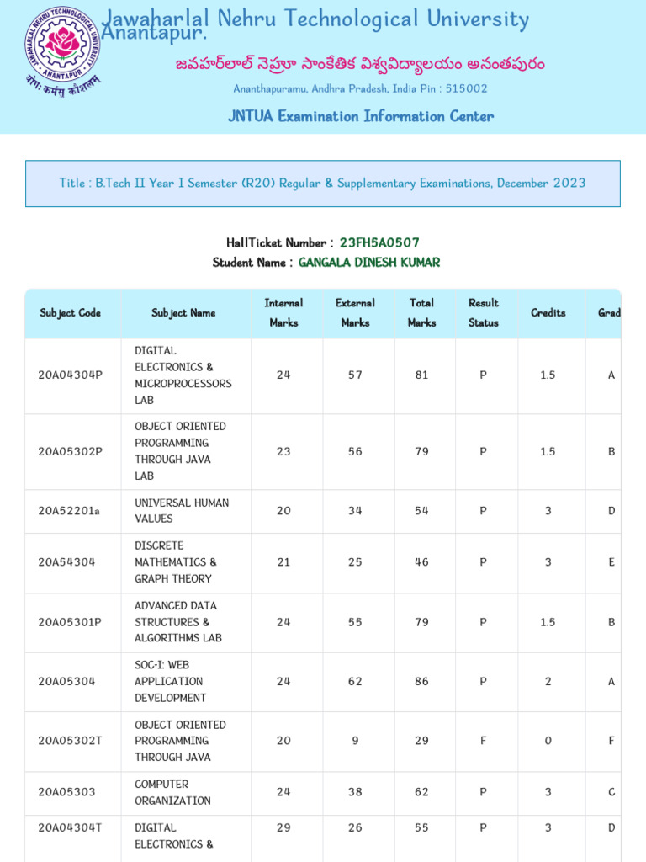The width and height of the screenshot is (646, 862).
Task: Click grade E in Discrete Mathematics row
Action: coord(612,561)
